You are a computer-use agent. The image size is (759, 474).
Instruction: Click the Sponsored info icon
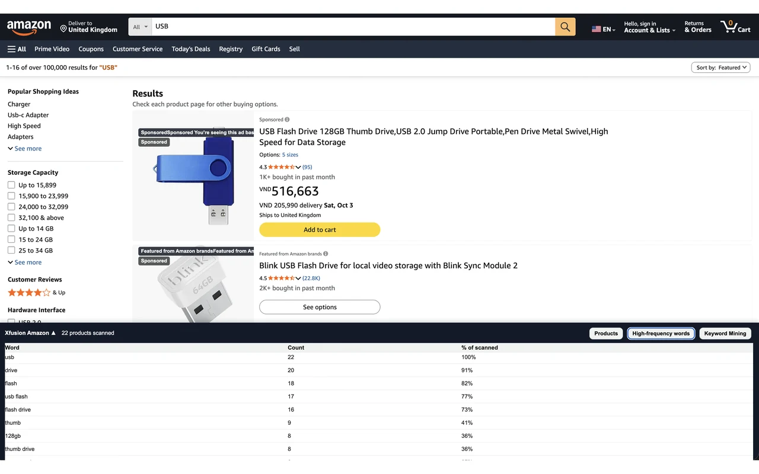(x=287, y=120)
